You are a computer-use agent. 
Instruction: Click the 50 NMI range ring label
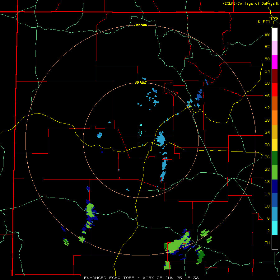pyautogui.click(x=141, y=82)
